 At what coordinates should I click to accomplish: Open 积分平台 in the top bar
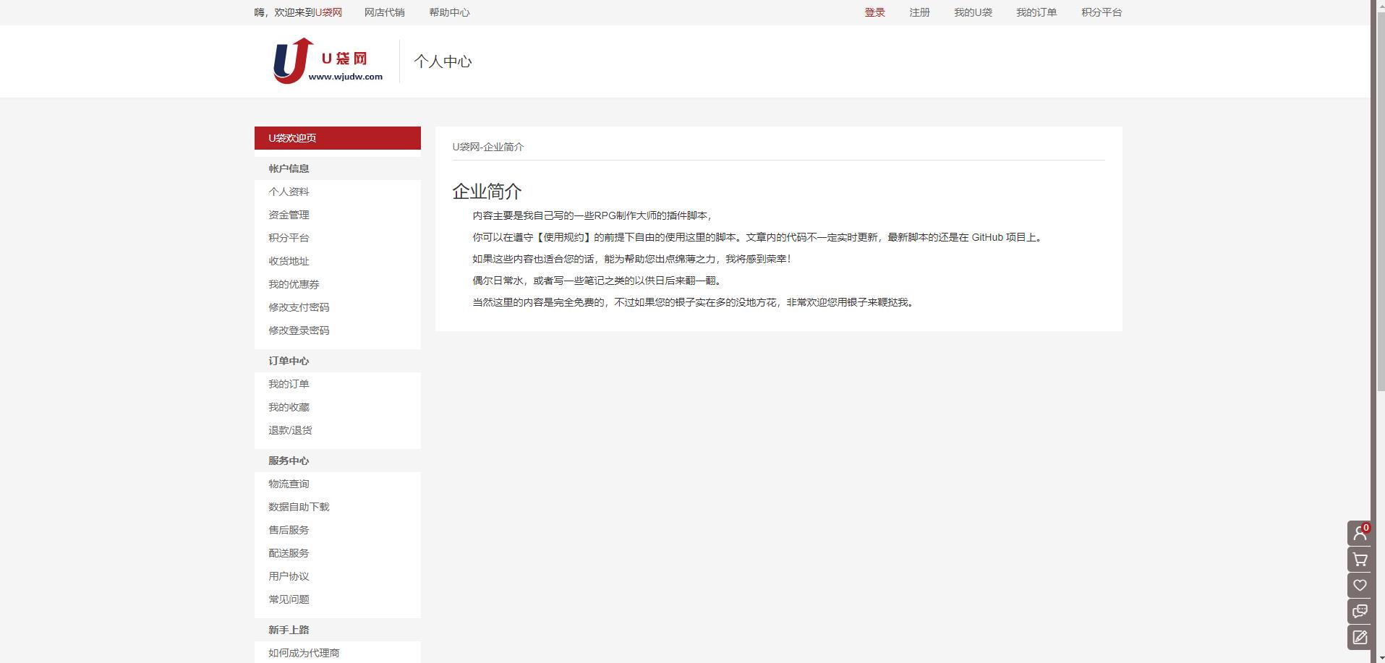(1101, 12)
